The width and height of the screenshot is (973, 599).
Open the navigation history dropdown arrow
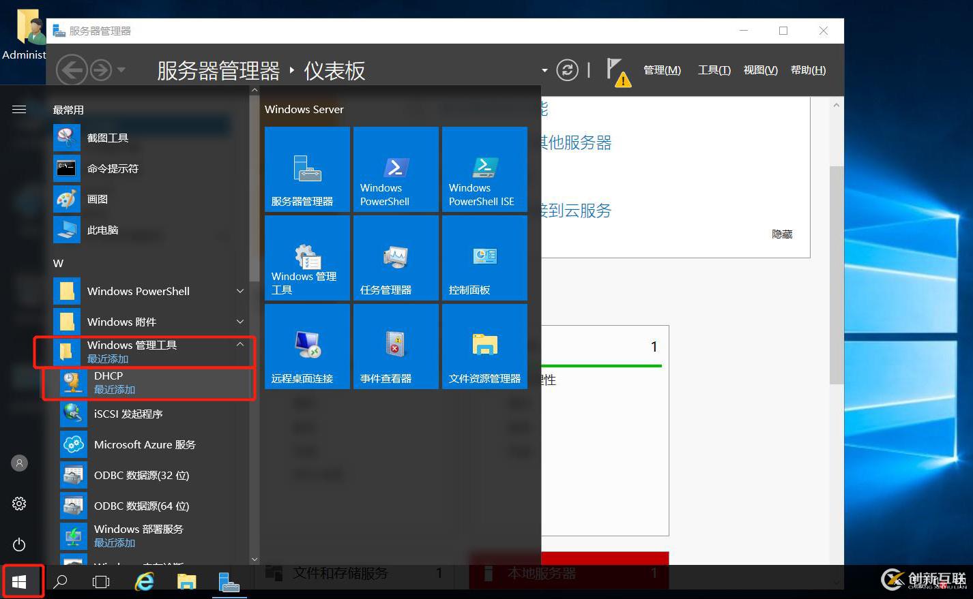121,70
